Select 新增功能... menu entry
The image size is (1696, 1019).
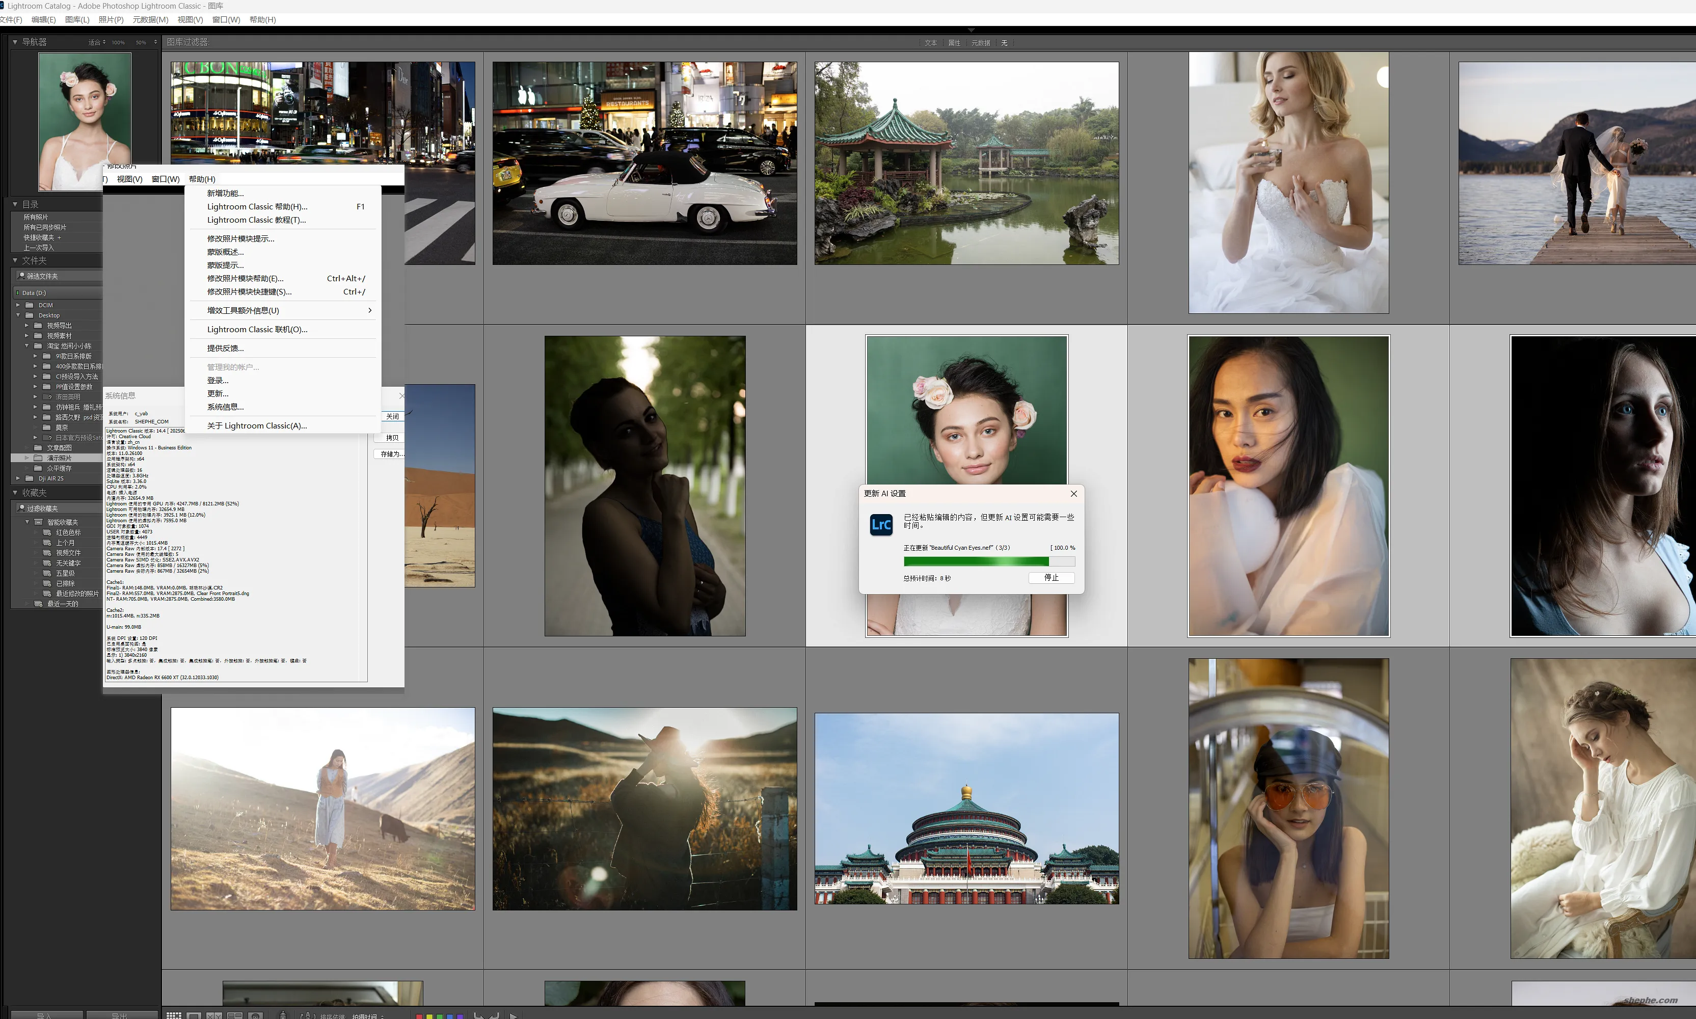point(283,193)
